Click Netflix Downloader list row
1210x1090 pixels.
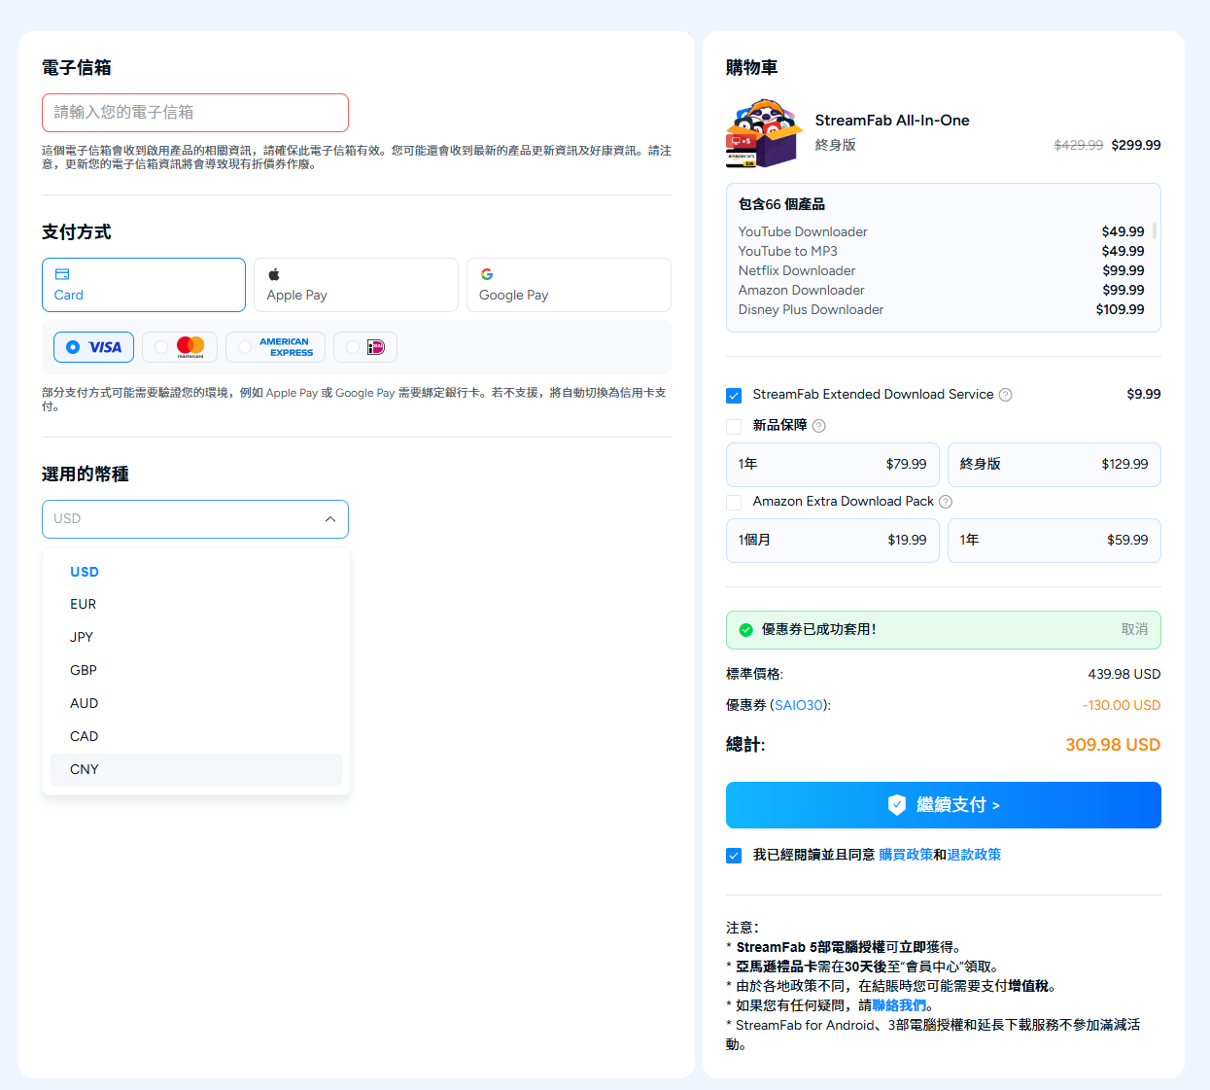click(941, 270)
